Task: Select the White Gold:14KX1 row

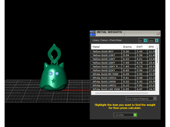Action: click(x=123, y=85)
